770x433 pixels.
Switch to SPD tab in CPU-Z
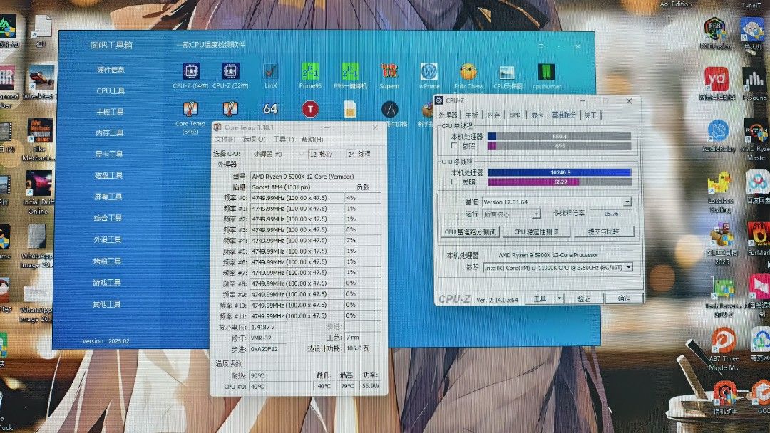click(x=515, y=115)
